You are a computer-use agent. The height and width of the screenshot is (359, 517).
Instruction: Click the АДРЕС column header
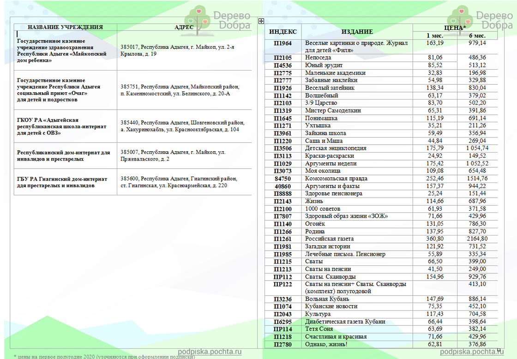184,27
